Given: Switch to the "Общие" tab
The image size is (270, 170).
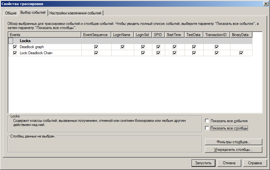Looking at the screenshot, I should tap(11, 13).
